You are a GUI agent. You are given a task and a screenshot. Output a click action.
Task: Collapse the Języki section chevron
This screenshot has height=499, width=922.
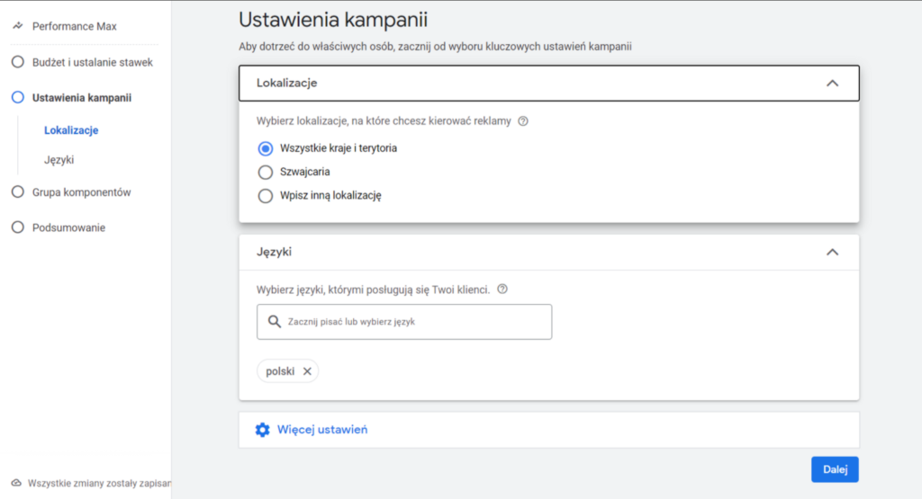(832, 253)
